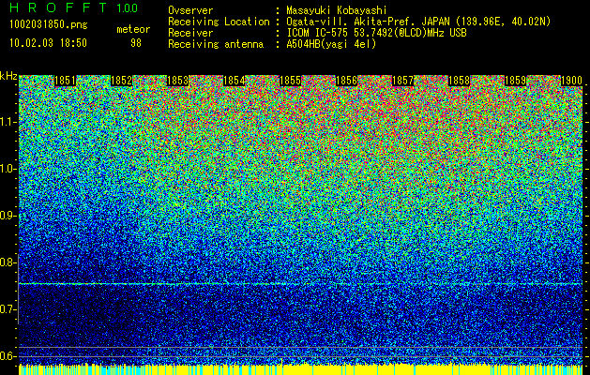Viewport: 590px width, 375px height.
Task: Click the word meteor label
Action: point(133,29)
